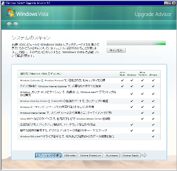Click the Business column header
Image resolution: width=177 pixels, height=171 pixels.
click(132, 75)
